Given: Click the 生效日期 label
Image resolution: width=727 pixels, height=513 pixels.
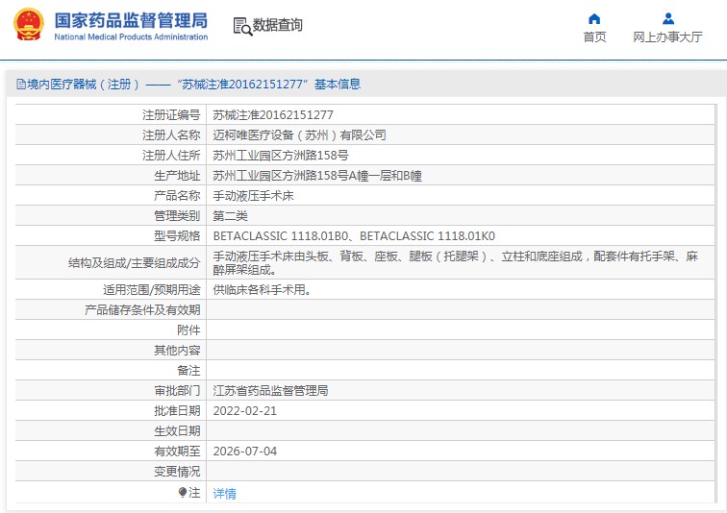Looking at the screenshot, I should coord(177,431).
